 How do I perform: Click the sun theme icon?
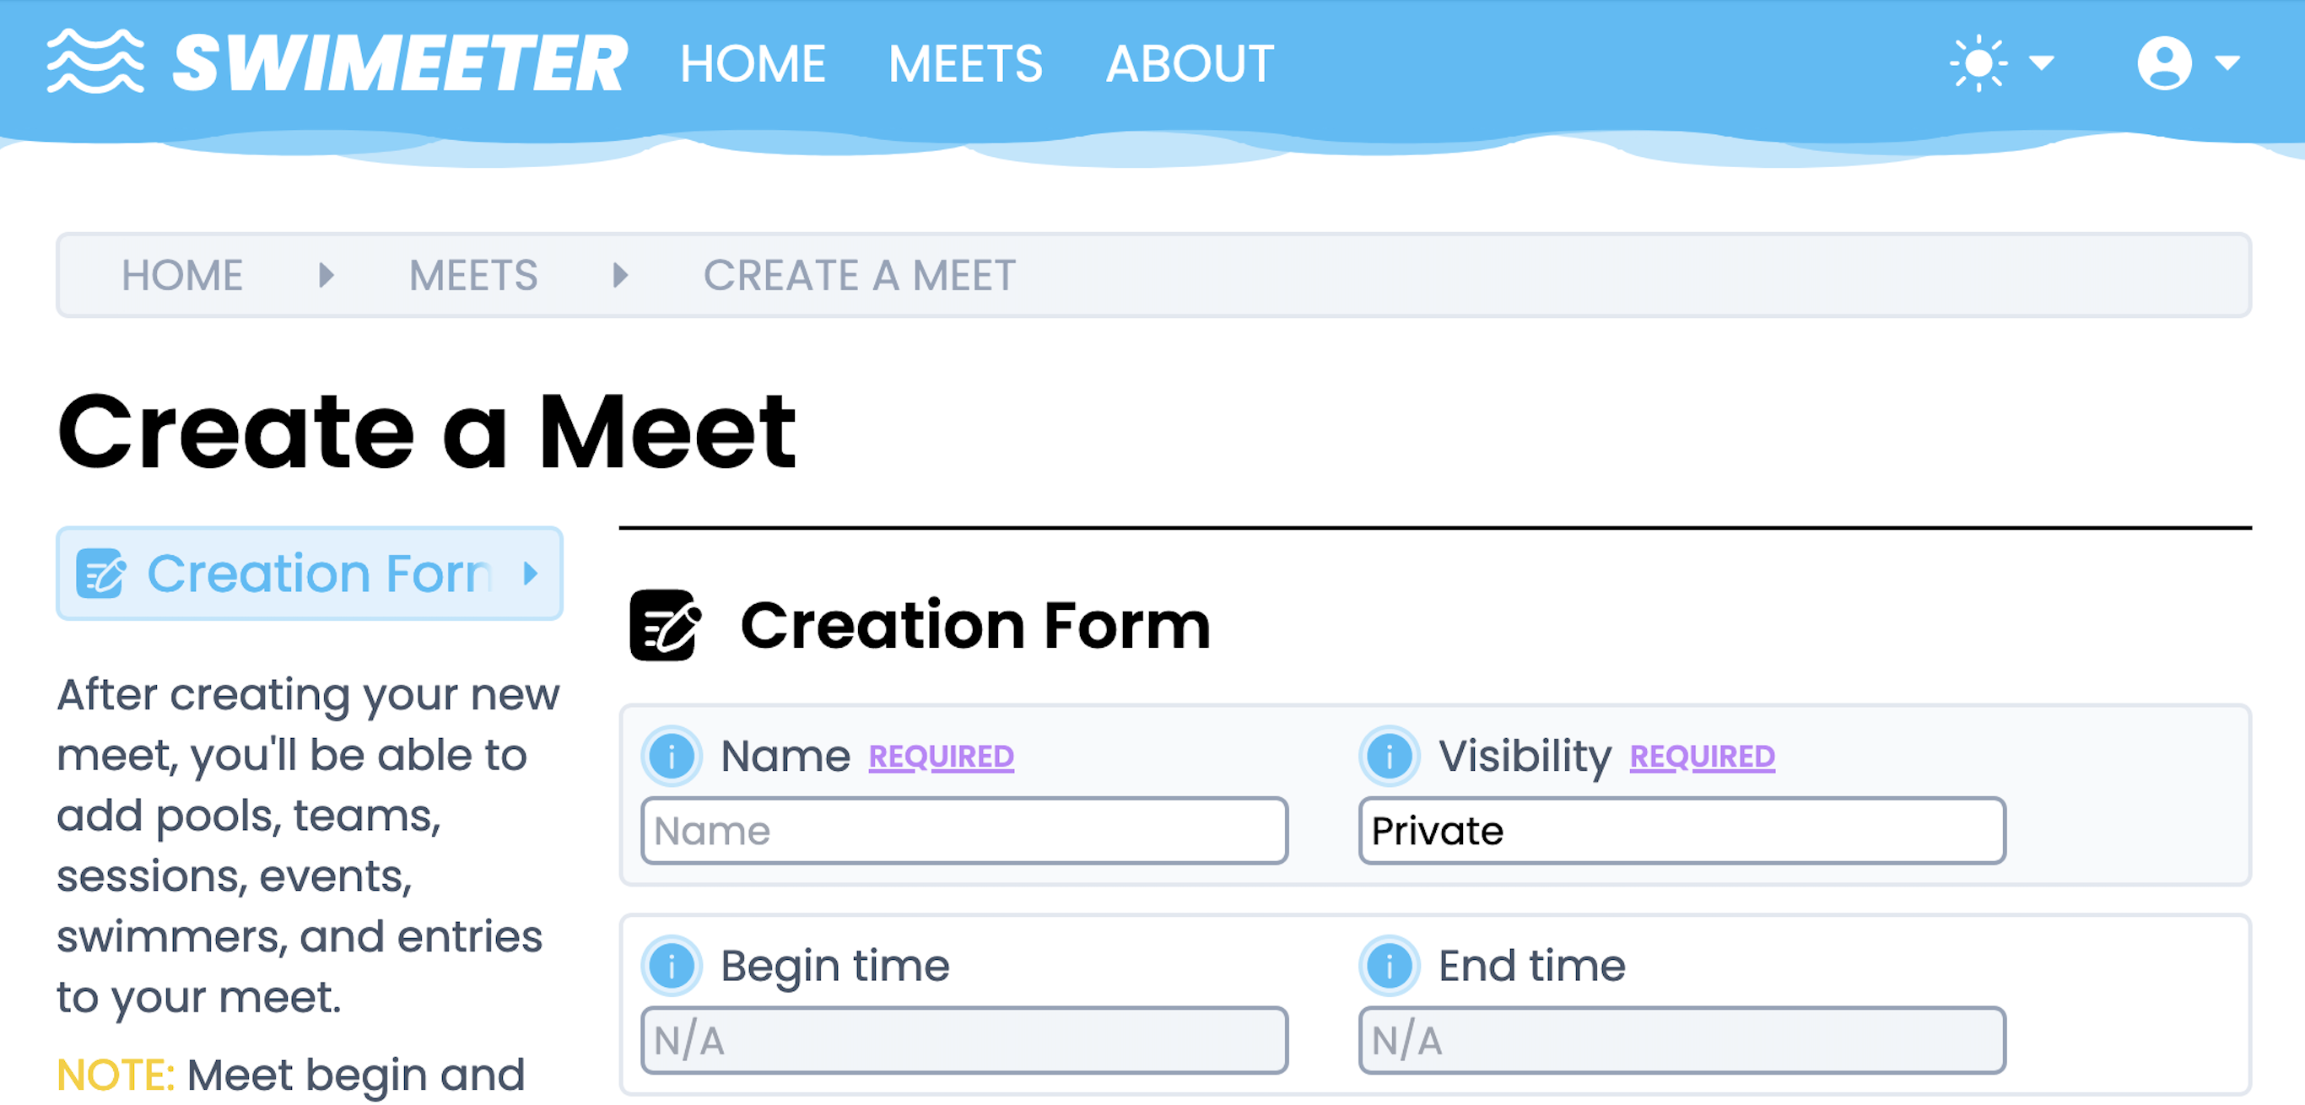click(x=1978, y=62)
